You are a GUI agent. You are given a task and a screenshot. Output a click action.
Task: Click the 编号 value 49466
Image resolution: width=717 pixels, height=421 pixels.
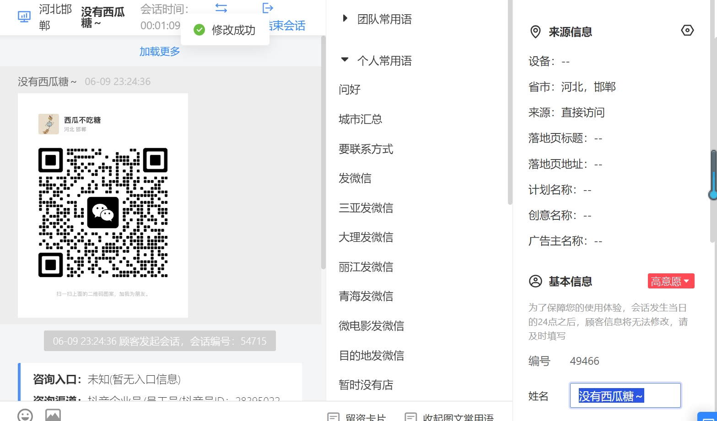coord(584,361)
